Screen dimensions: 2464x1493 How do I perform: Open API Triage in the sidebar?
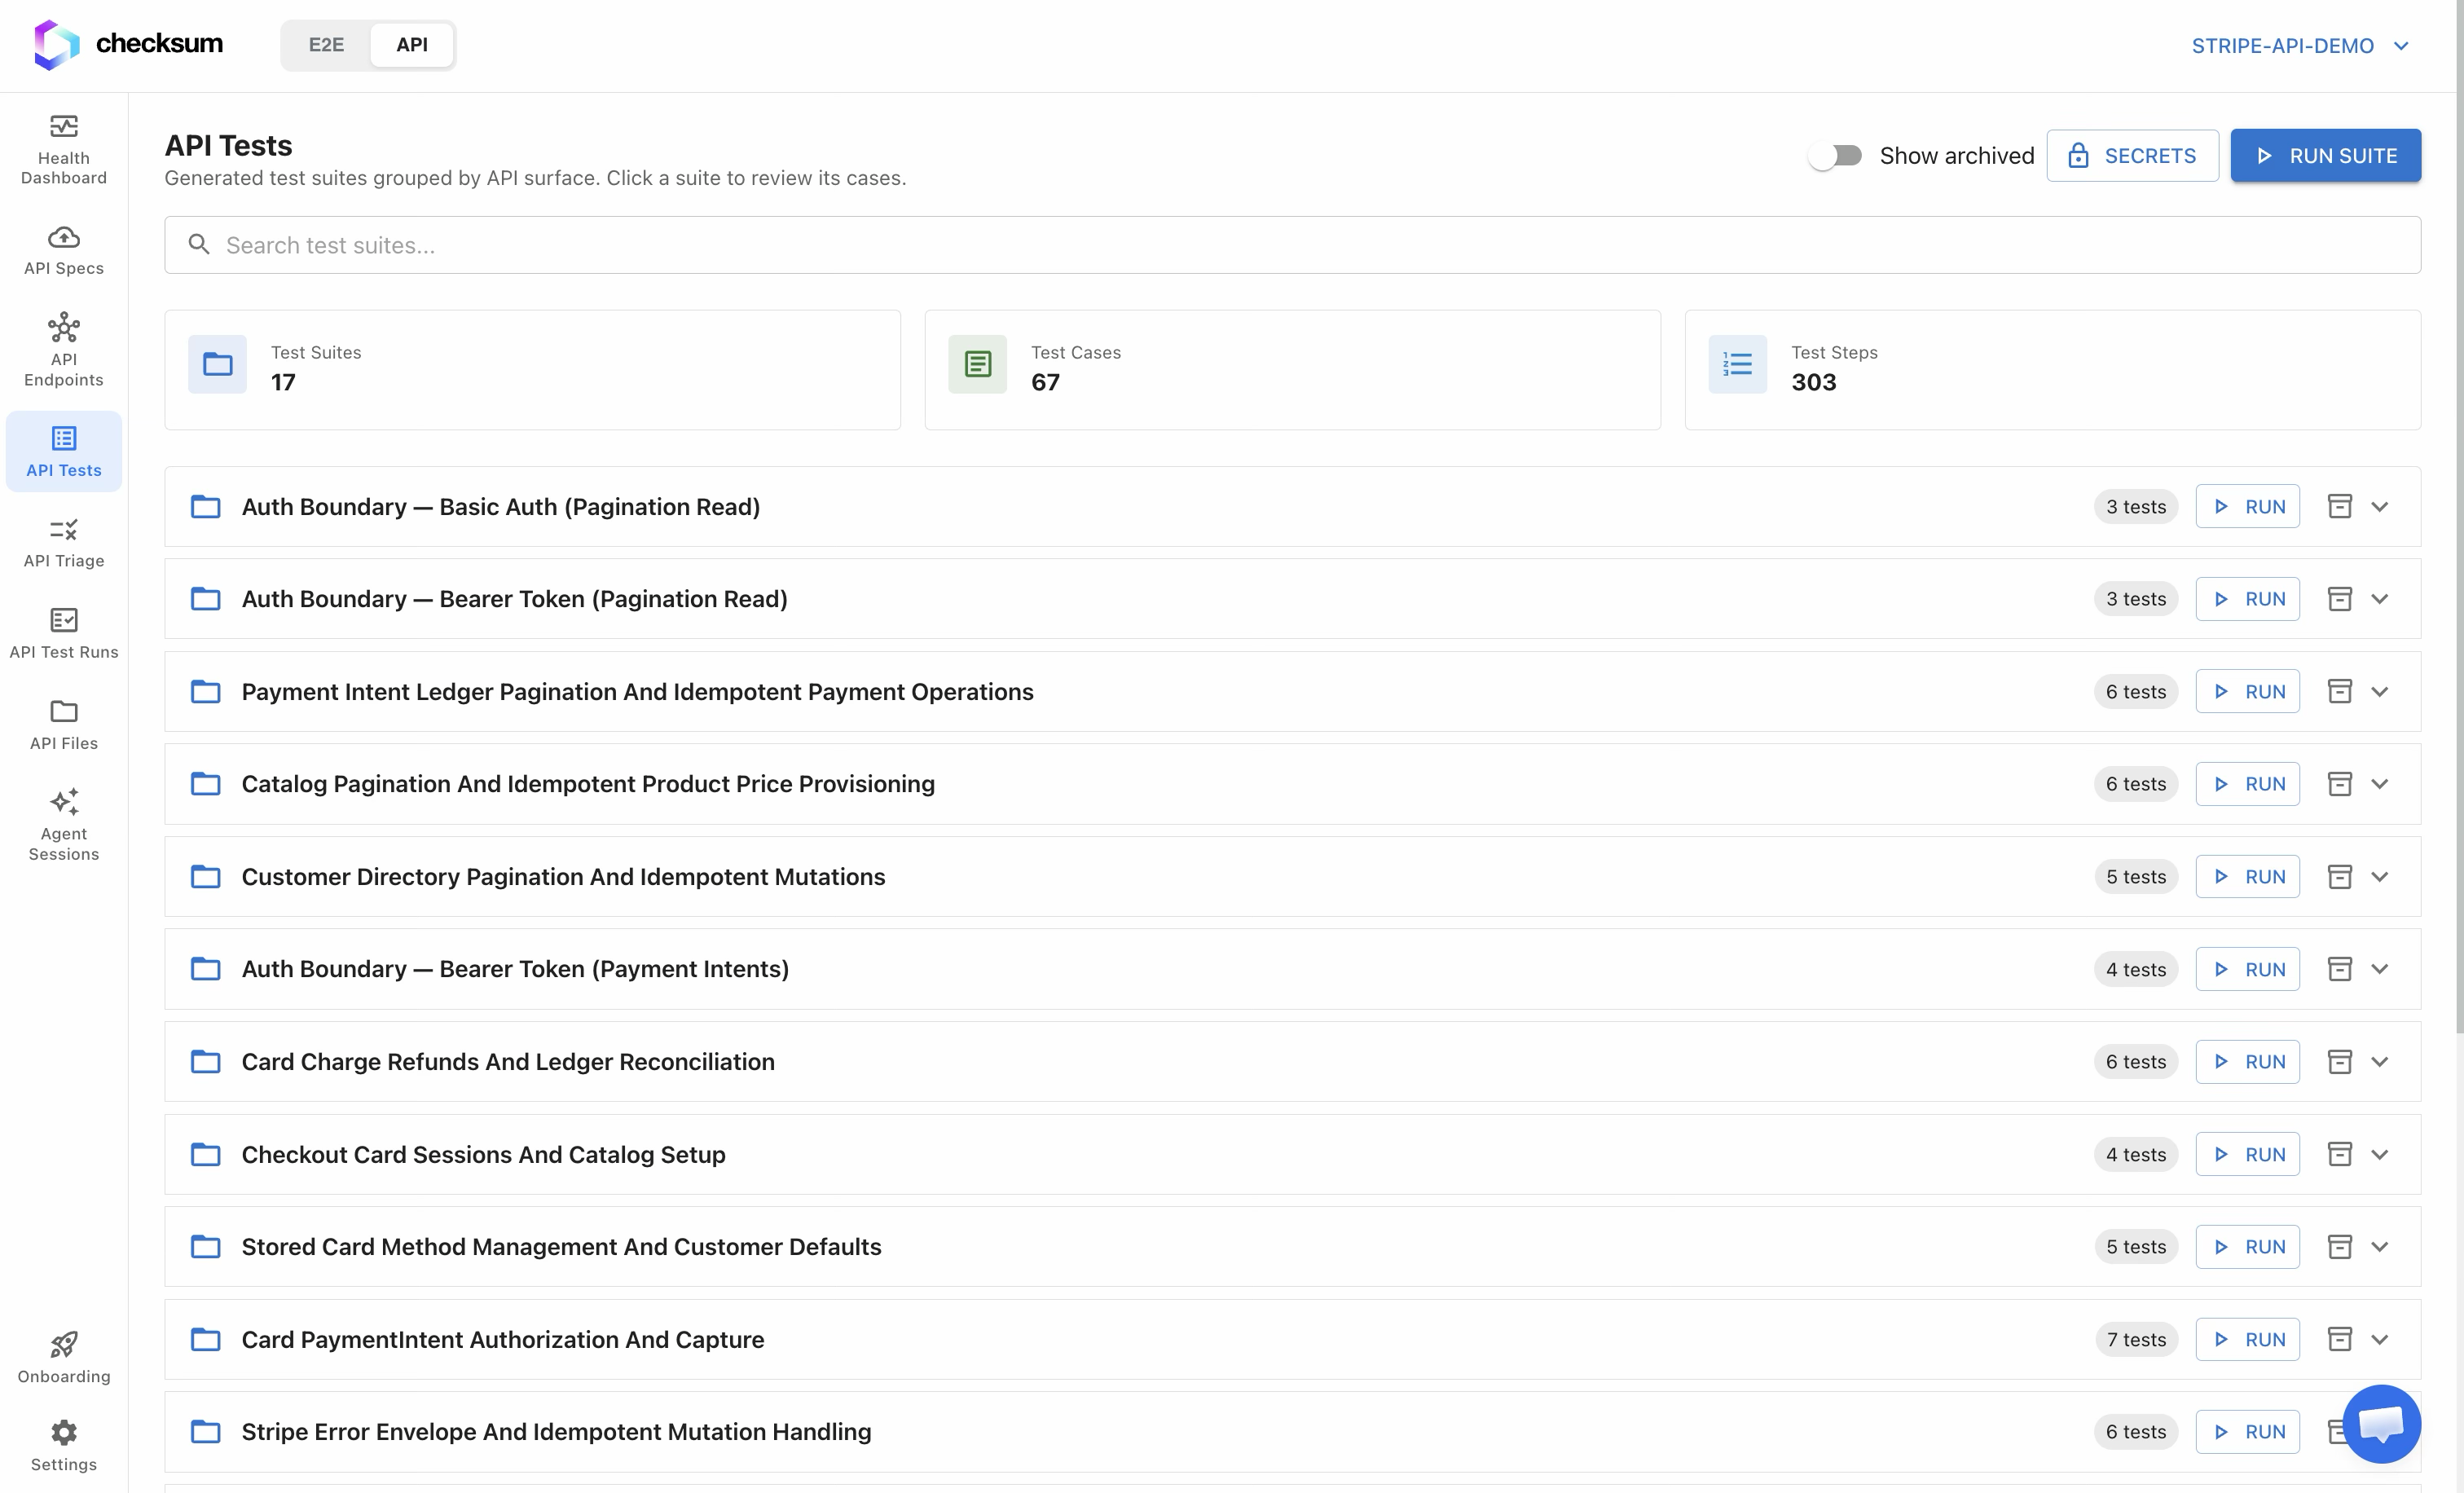[64, 543]
